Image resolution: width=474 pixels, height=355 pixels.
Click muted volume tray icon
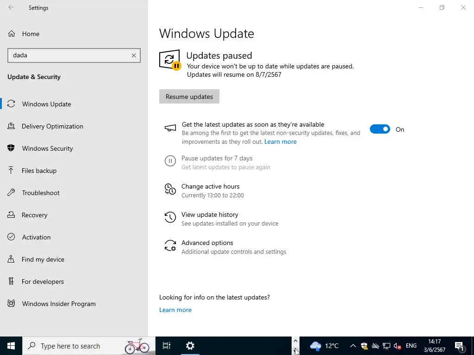pyautogui.click(x=397, y=346)
